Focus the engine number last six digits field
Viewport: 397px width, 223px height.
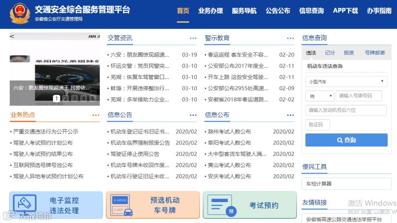coord(346,110)
